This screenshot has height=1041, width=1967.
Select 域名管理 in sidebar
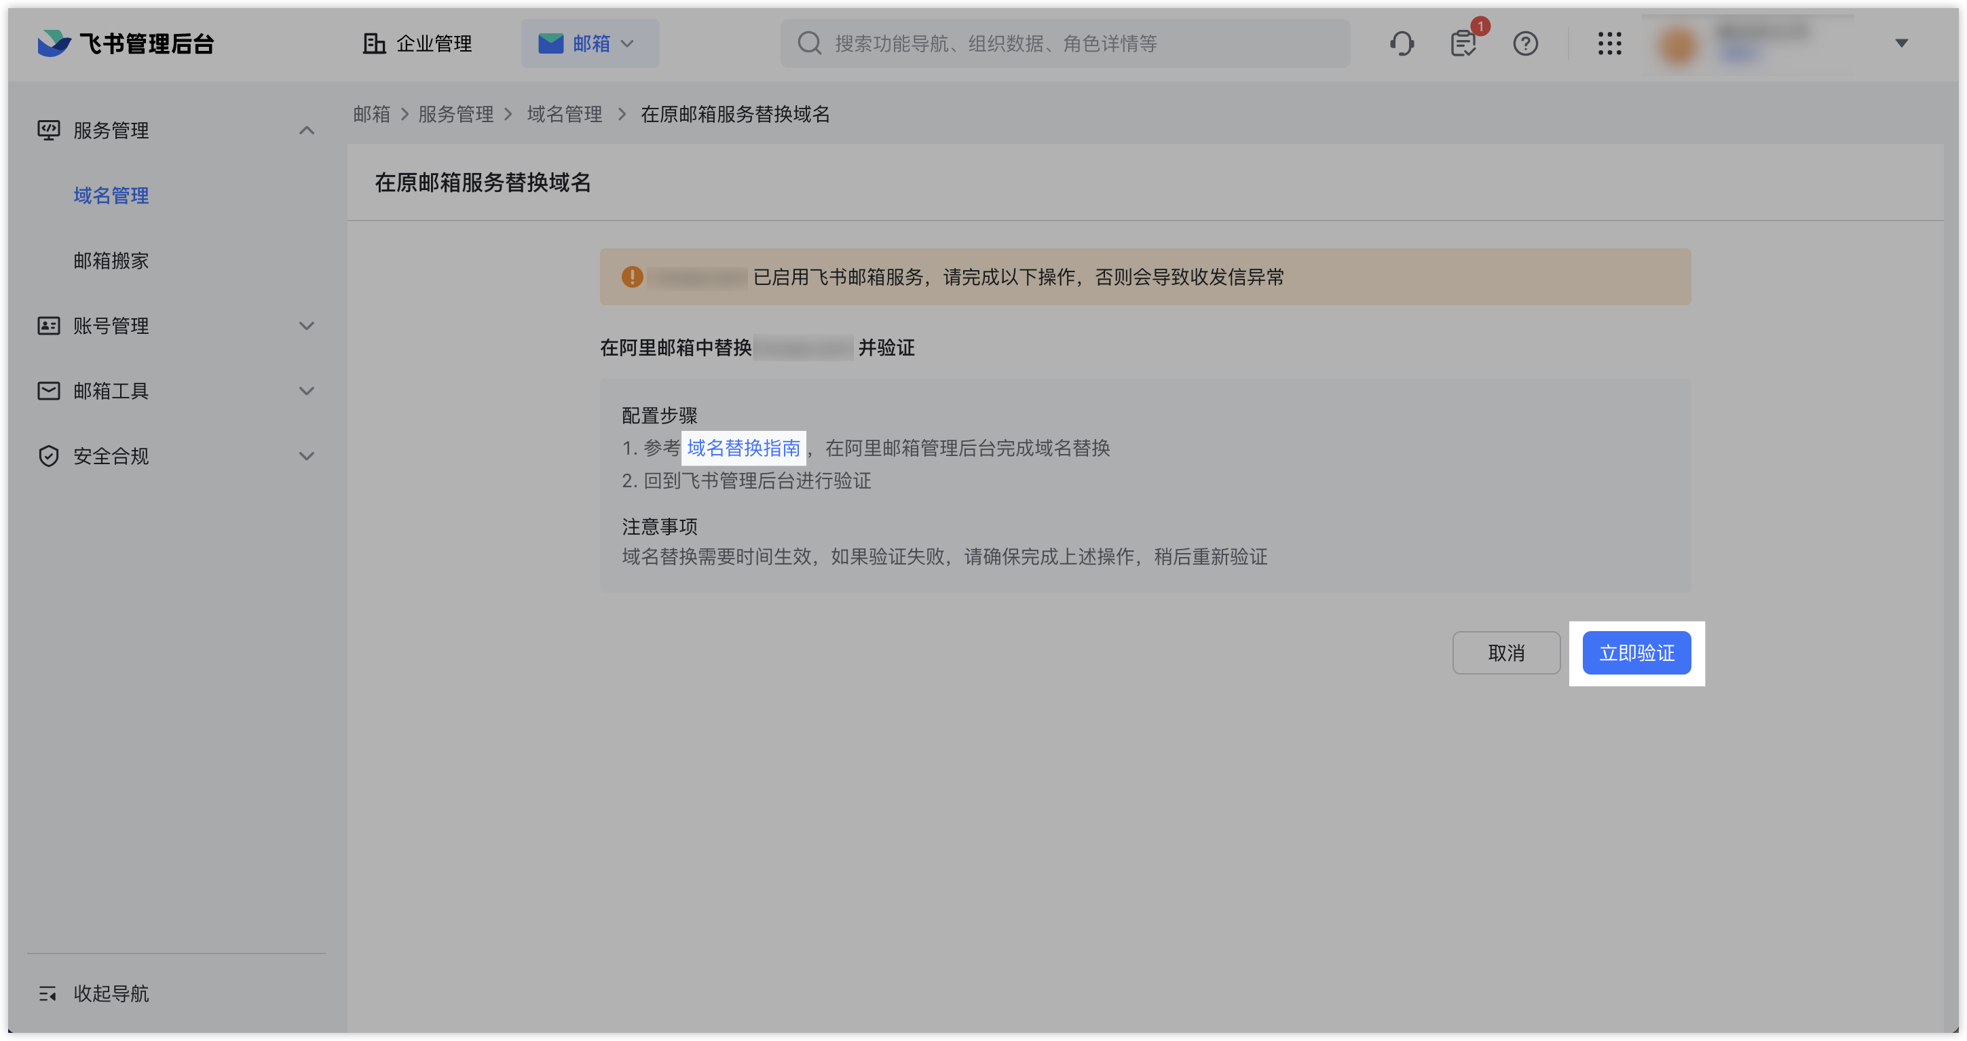111,195
